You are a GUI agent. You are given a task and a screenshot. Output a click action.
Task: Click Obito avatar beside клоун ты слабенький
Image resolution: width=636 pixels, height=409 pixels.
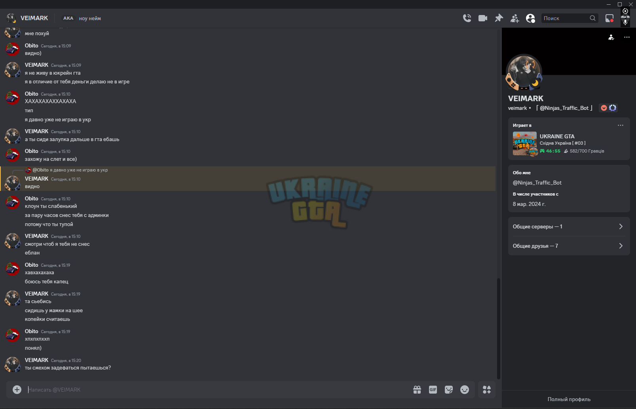tap(12, 203)
